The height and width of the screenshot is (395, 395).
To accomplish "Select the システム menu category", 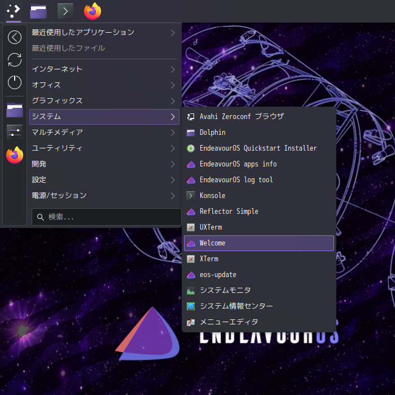I will tap(104, 117).
